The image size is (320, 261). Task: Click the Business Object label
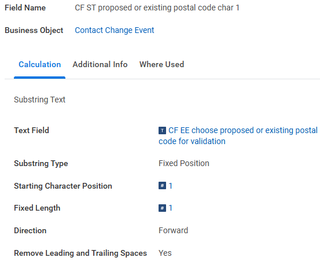[x=34, y=31]
